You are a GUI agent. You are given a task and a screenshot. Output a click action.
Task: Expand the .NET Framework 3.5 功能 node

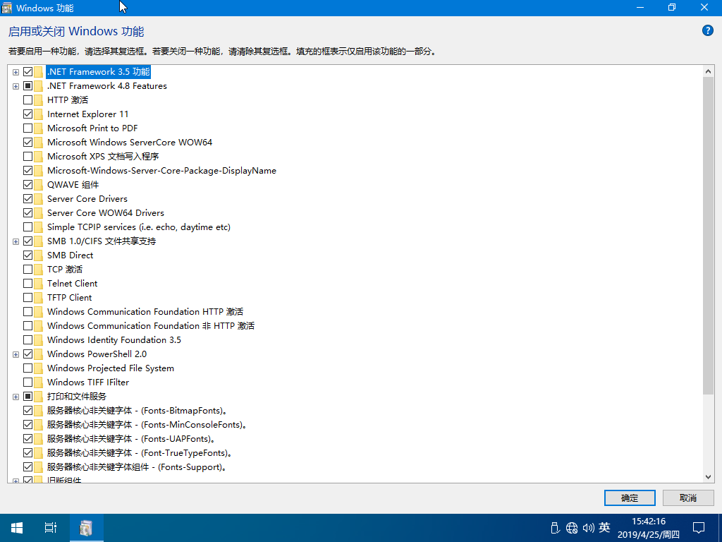pos(16,73)
